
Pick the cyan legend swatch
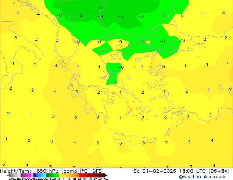pyautogui.click(x=44, y=175)
